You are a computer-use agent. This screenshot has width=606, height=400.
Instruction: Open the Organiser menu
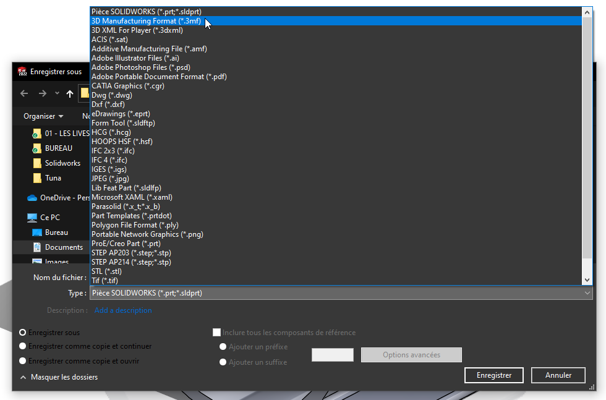pyautogui.click(x=43, y=116)
